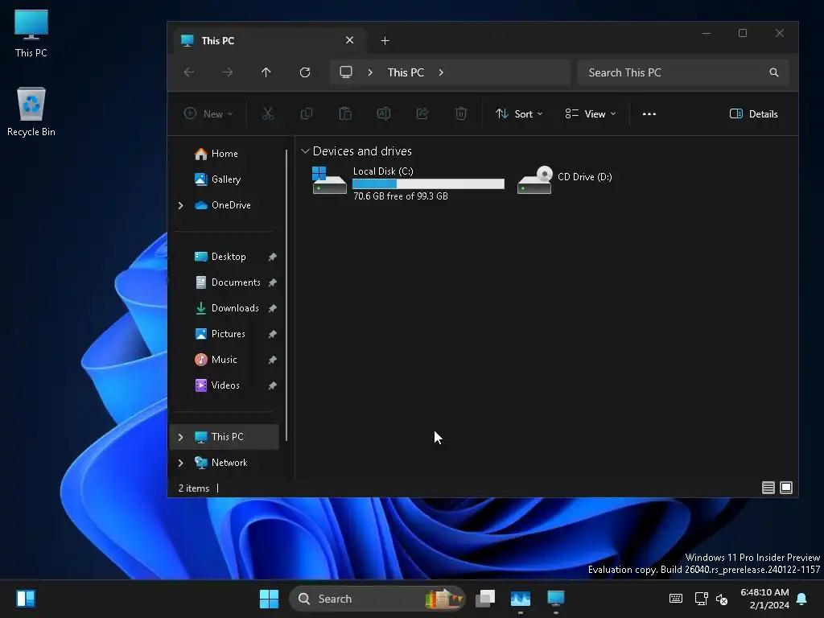824x618 pixels.
Task: Go up one level with up arrow
Action: click(x=266, y=72)
